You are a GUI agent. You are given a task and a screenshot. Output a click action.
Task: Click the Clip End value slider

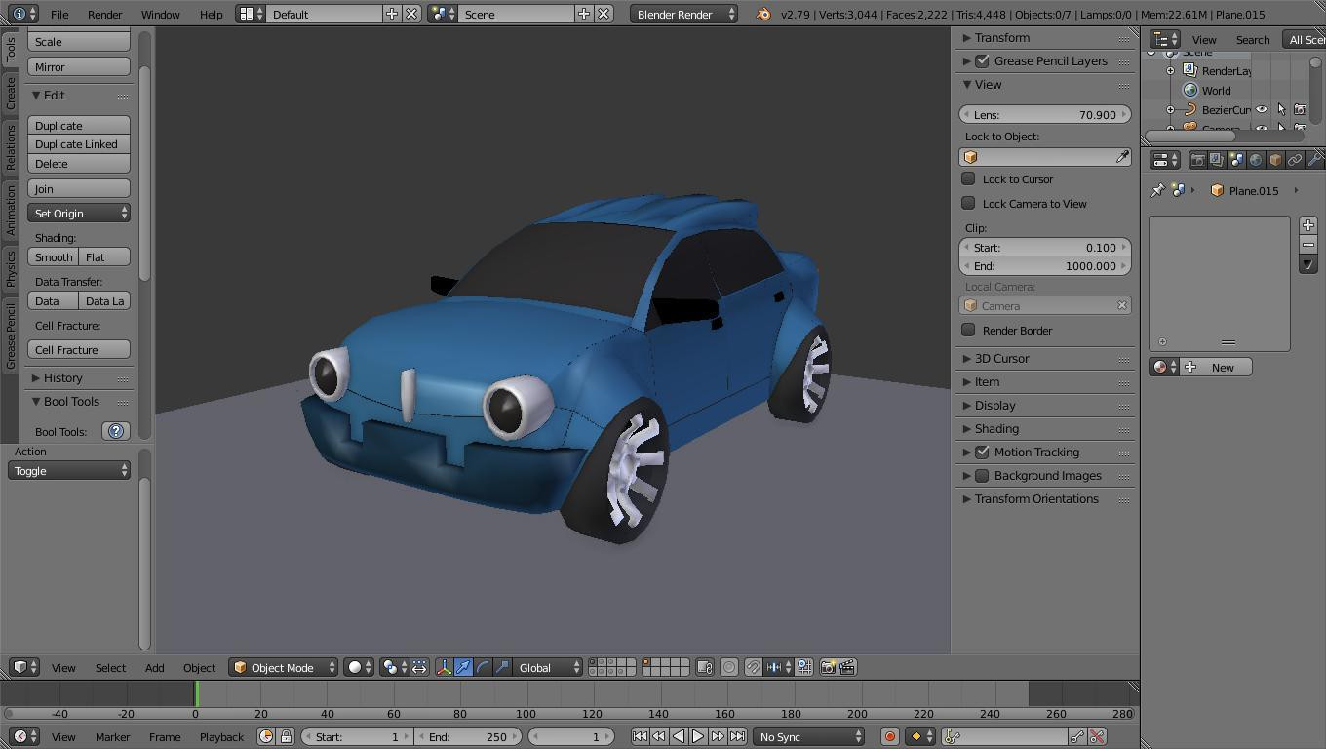point(1045,266)
